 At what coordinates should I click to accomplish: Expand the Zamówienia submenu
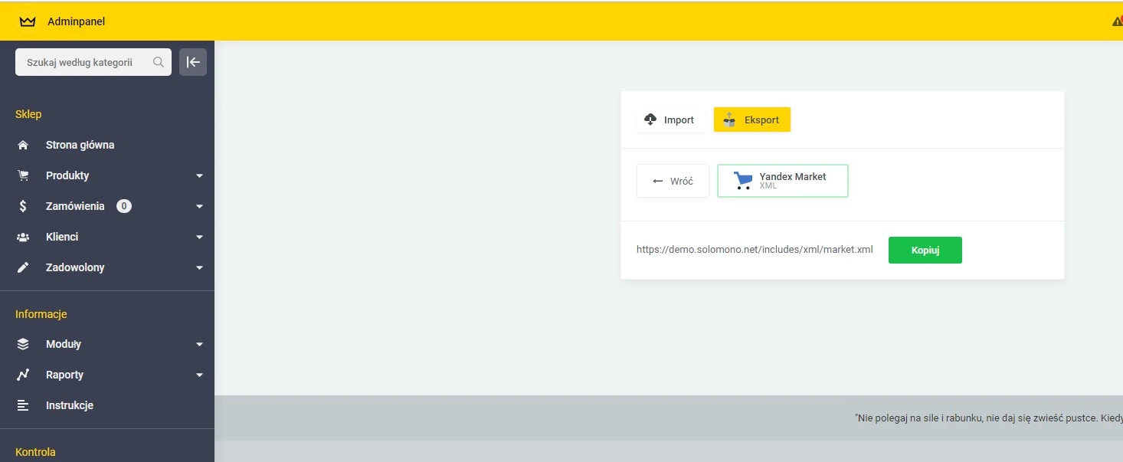[x=199, y=205]
